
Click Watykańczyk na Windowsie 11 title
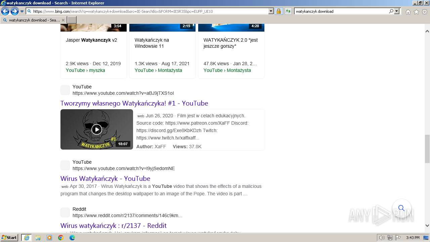152,43
